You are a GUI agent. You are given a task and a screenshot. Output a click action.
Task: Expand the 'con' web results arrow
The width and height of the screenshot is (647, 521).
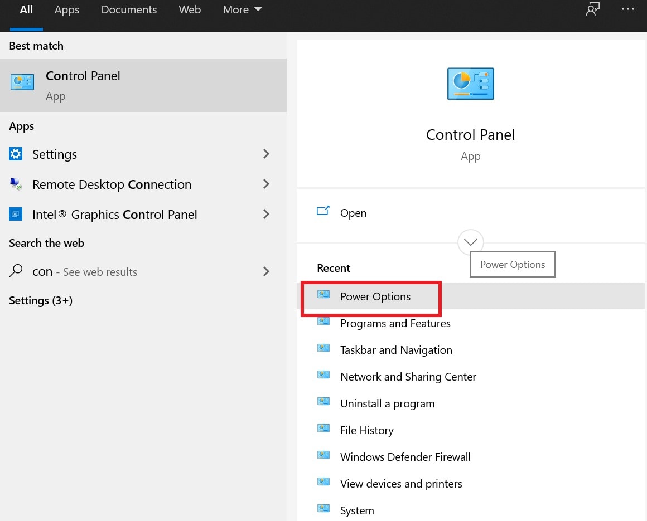[266, 271]
